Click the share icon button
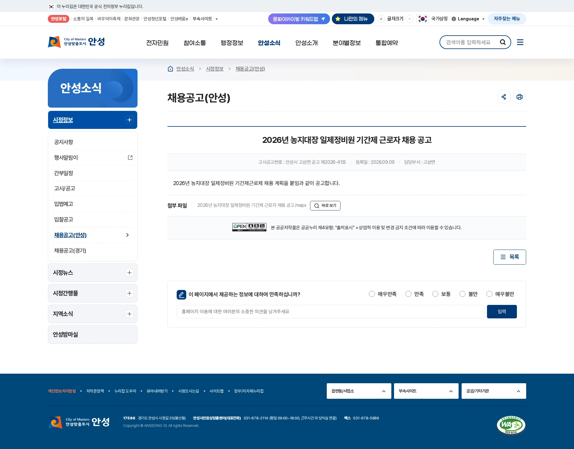Screen dimensions: 574x449 (504, 97)
